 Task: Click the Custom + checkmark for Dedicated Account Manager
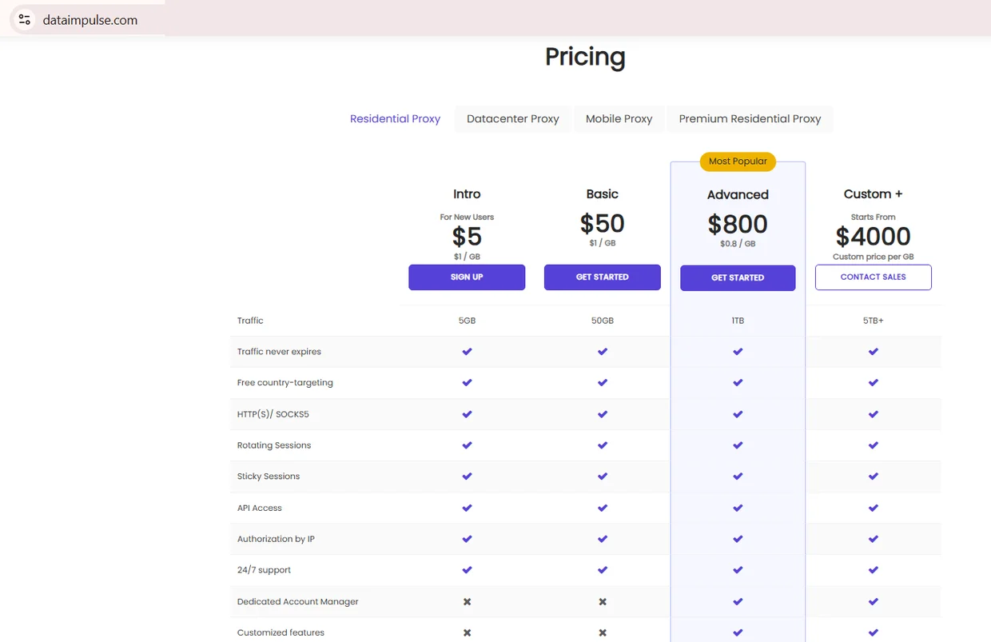(x=874, y=601)
